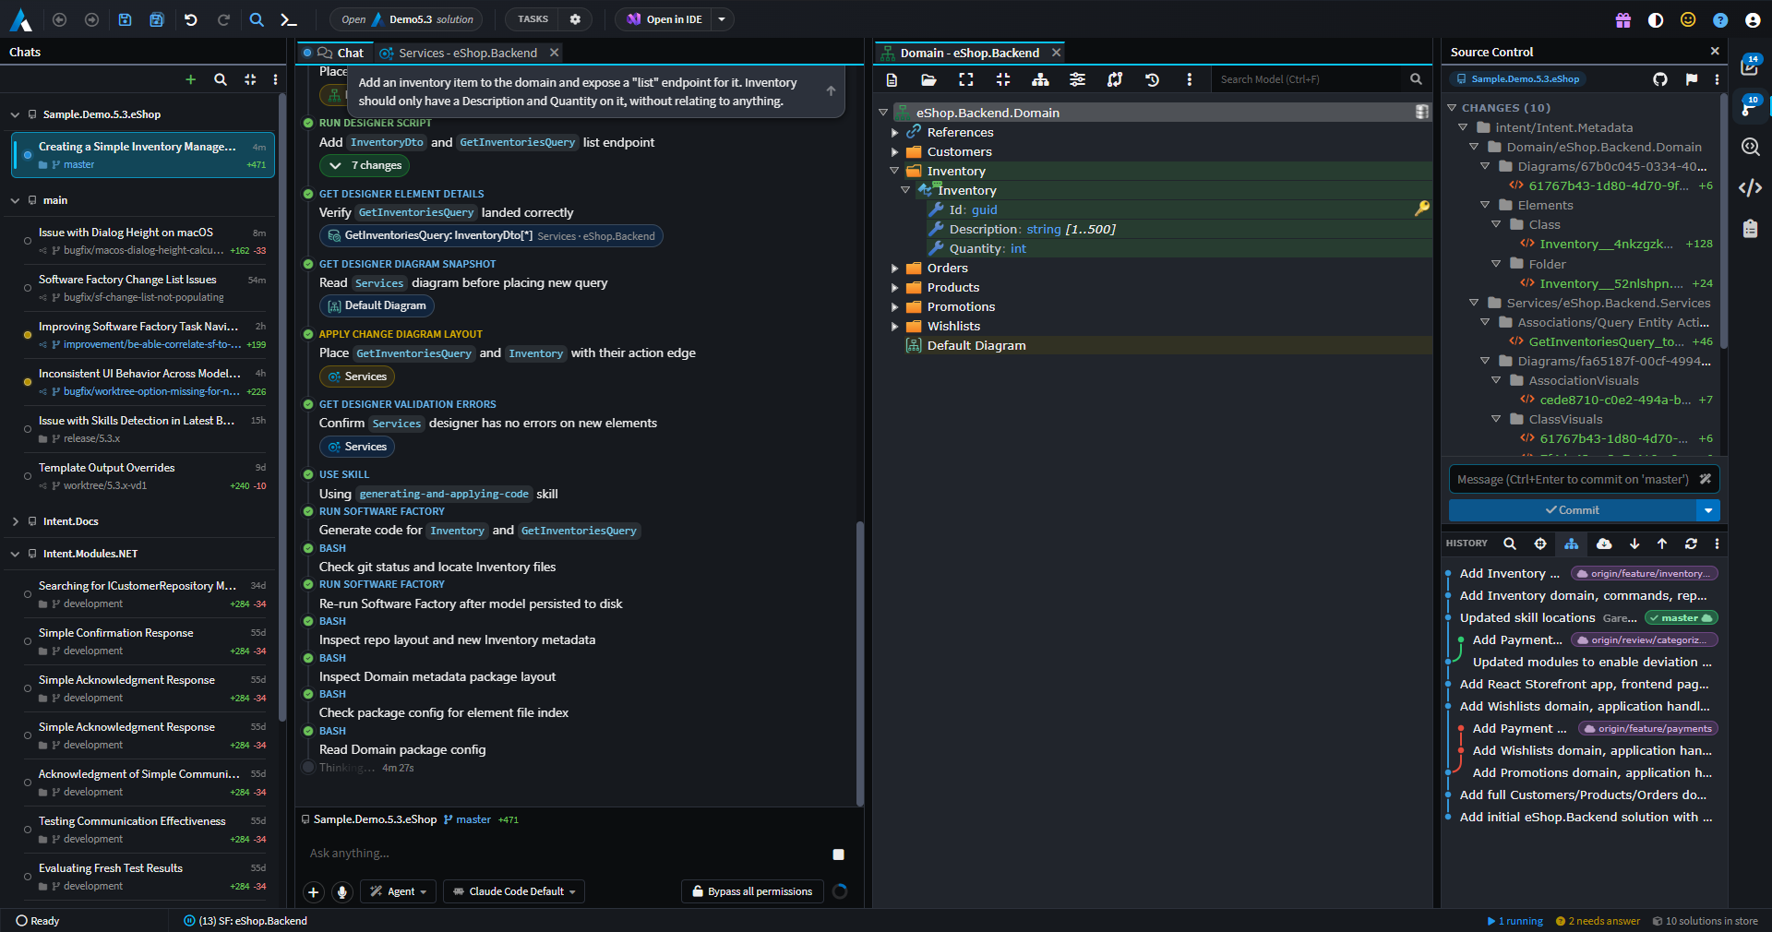Screen dimensions: 1772x932
Task: Click the sliders filter icon in Domain toolbar
Action: [x=1077, y=79]
